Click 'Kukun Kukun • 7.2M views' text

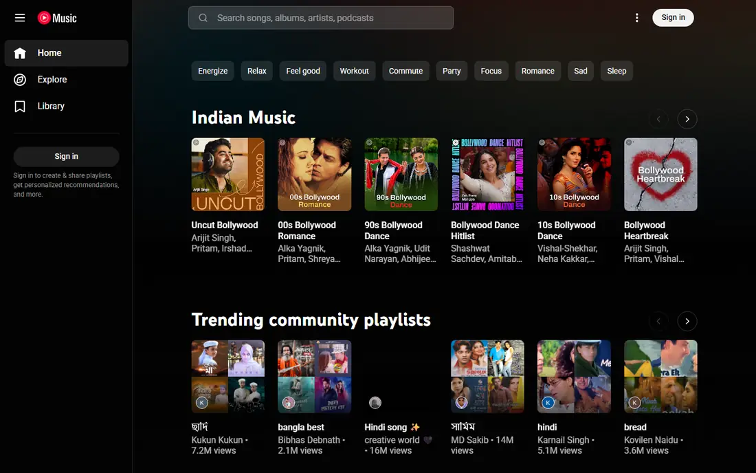coord(220,445)
